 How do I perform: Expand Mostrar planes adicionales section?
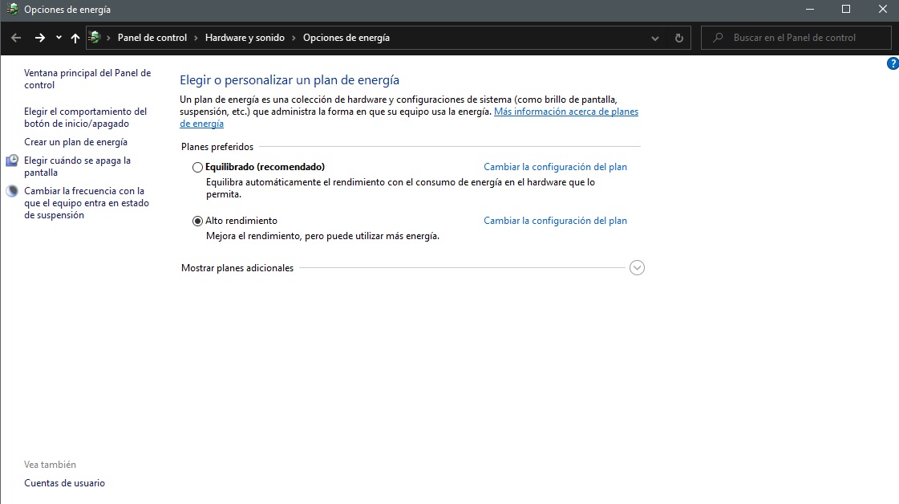coord(637,268)
